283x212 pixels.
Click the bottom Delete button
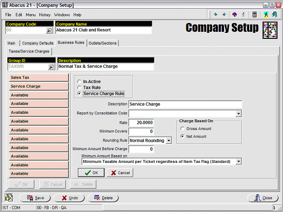(x=103, y=198)
